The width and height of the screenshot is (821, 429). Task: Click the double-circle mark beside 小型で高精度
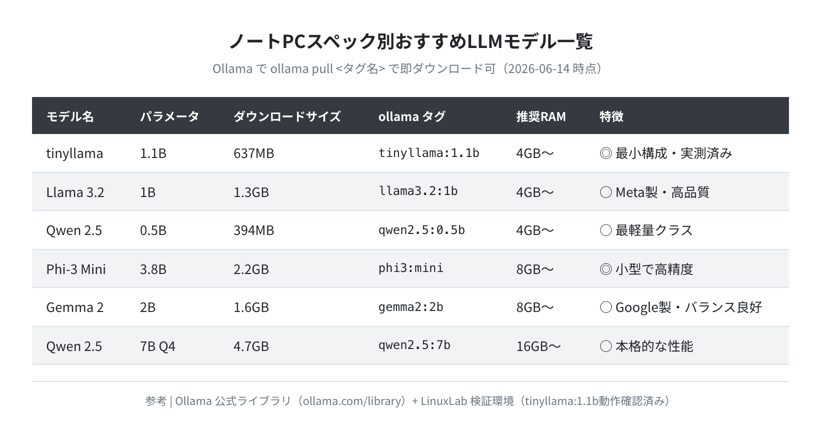606,269
